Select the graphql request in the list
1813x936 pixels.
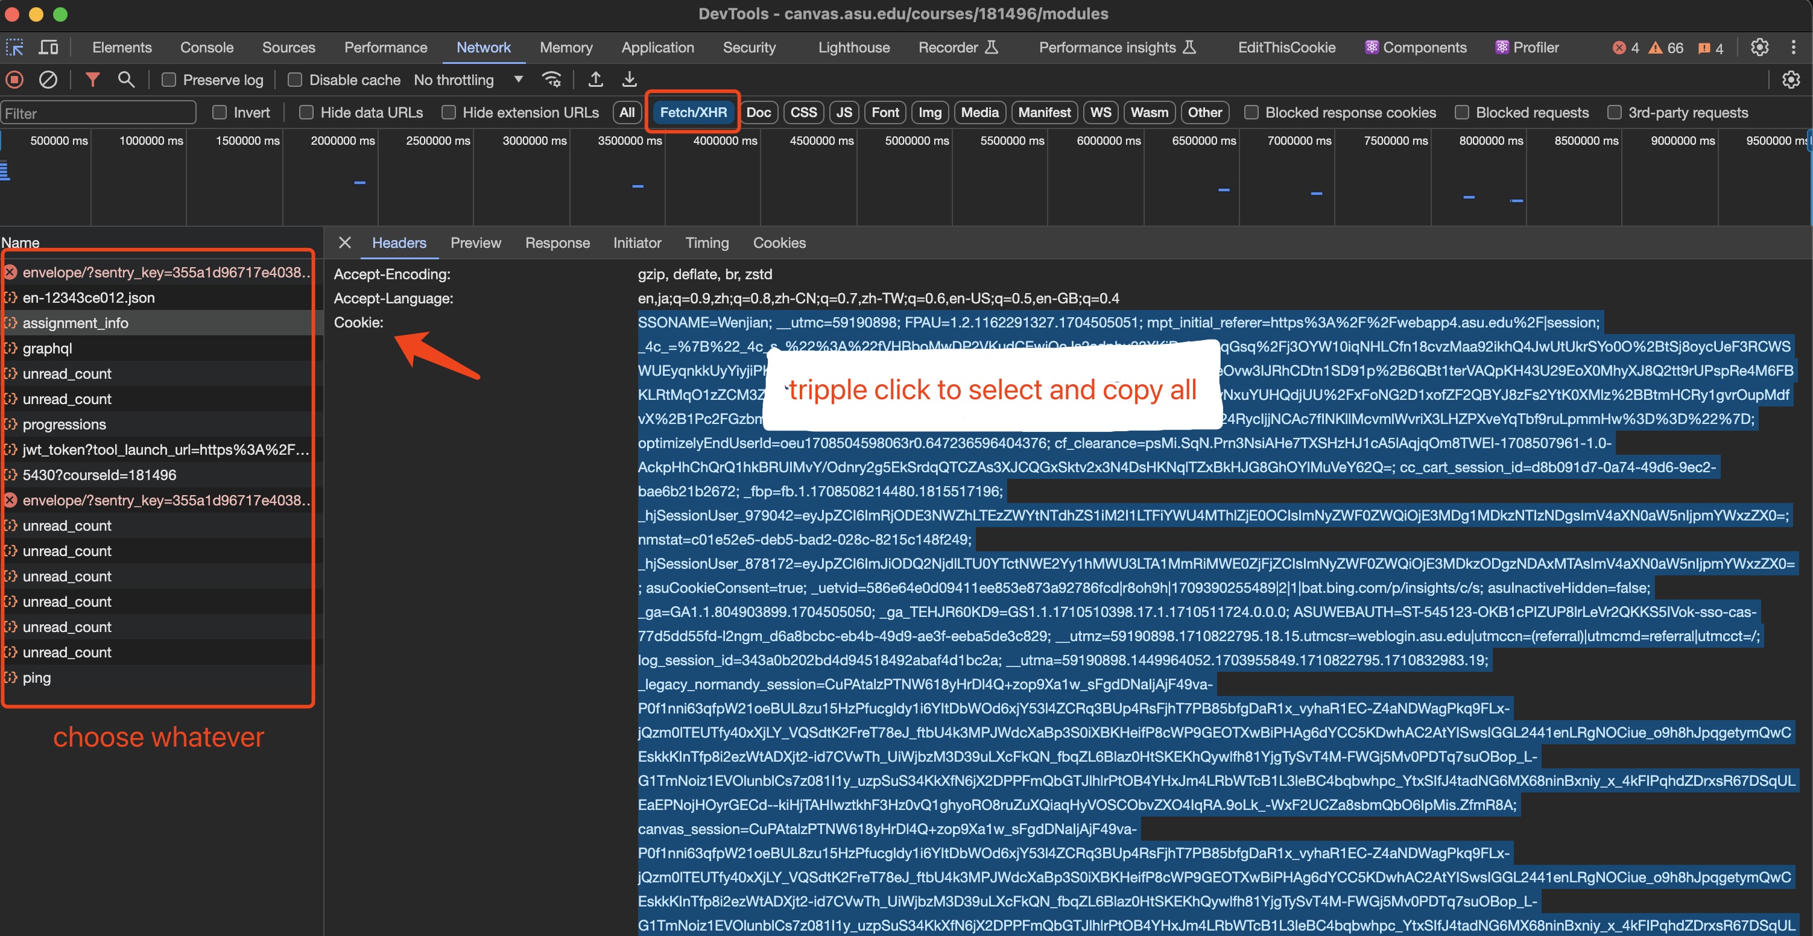pos(47,349)
